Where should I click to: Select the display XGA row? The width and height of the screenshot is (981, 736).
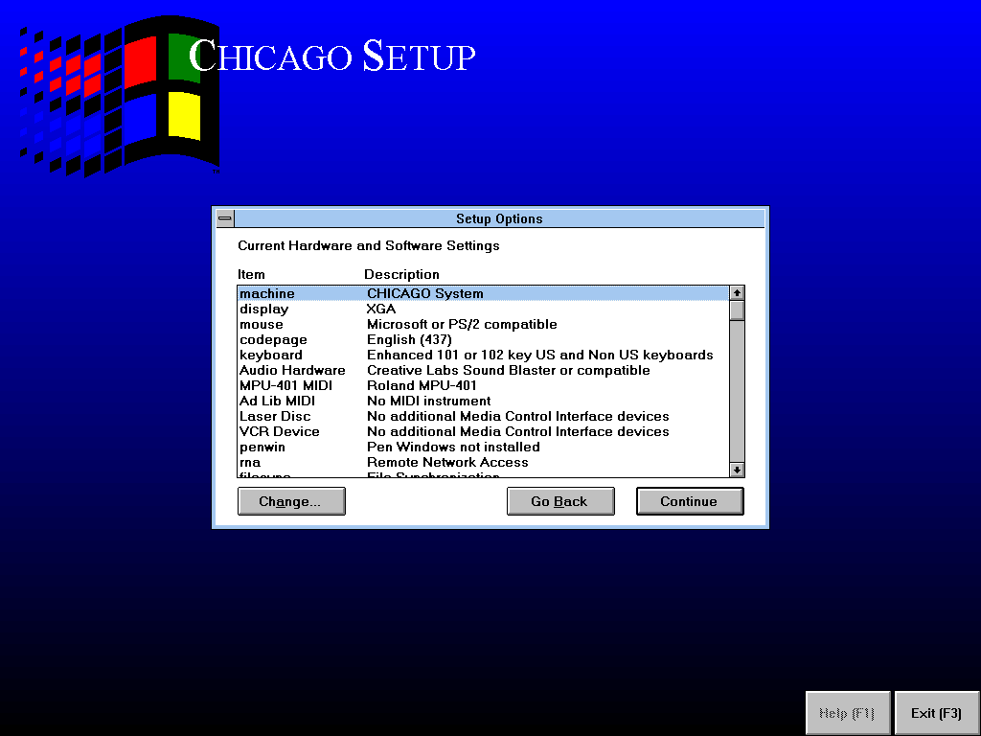(483, 310)
